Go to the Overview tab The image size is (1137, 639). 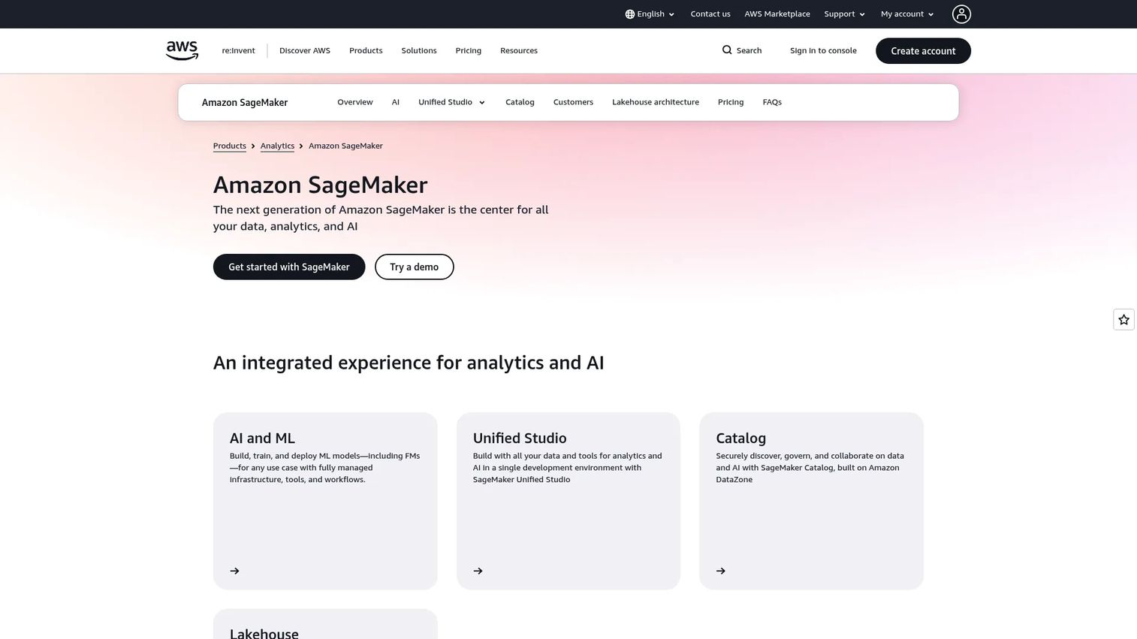[355, 102]
